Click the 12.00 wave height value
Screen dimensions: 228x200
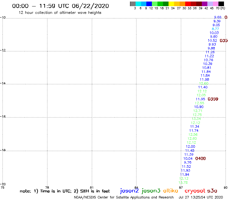click(190, 146)
